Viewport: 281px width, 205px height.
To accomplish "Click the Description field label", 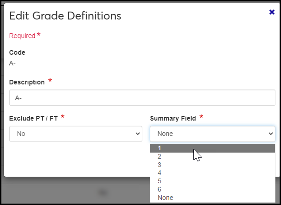I will click(27, 82).
